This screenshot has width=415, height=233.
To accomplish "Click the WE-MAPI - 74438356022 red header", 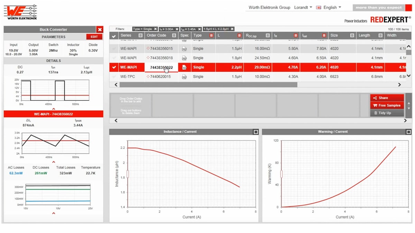I will tap(54, 114).
